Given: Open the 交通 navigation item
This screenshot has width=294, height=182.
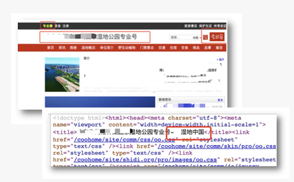Looking at the screenshot, I should point(162,48).
